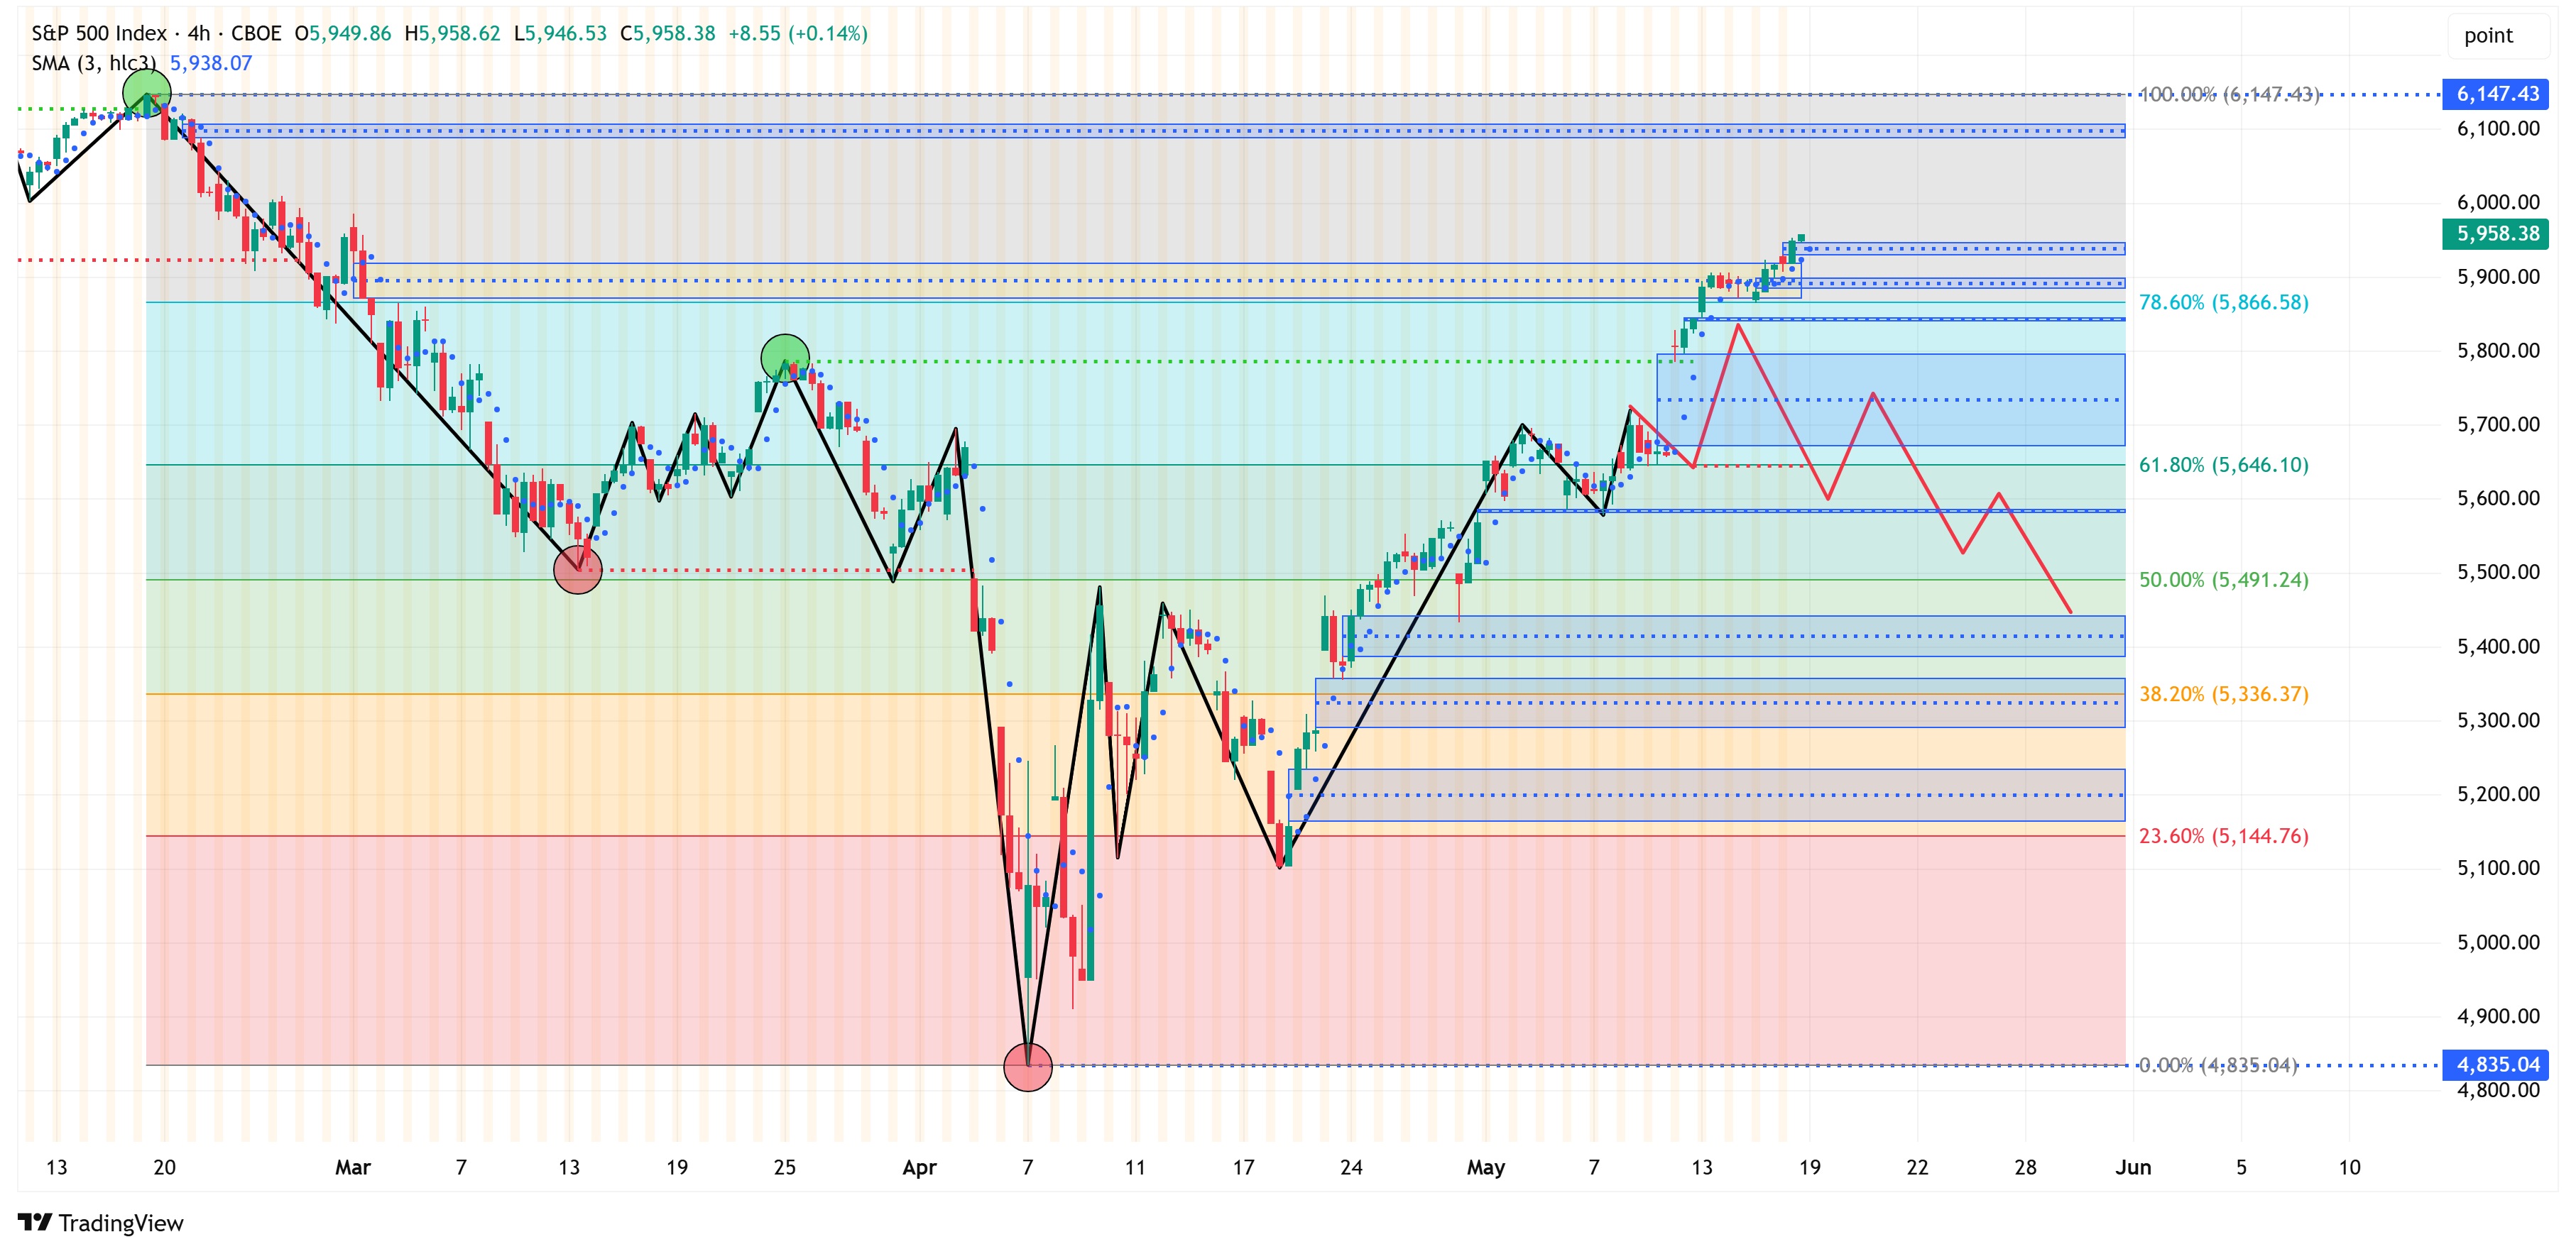Click the open value O5,949.86
The image size is (2576, 1254).
(x=343, y=33)
